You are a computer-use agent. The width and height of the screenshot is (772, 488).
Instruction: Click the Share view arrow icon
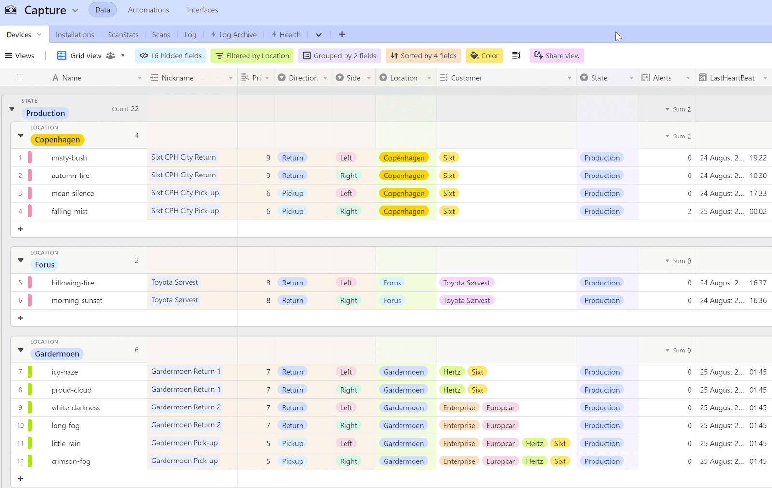coord(539,55)
